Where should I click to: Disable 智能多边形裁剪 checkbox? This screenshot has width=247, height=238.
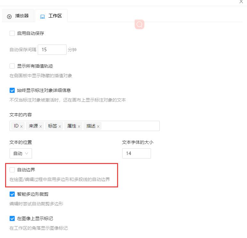[12, 194]
